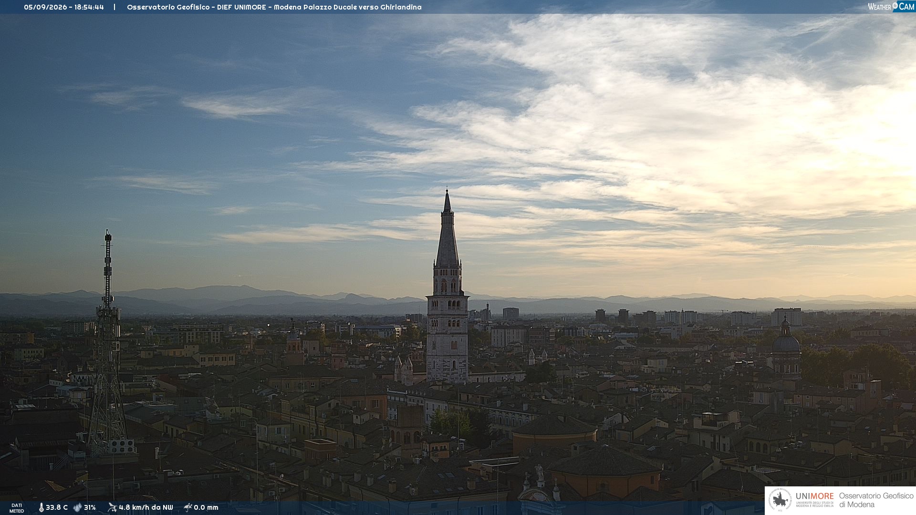Click the Osservatorio Geofisico di Modena text
This screenshot has height=515, width=916.
[876, 500]
